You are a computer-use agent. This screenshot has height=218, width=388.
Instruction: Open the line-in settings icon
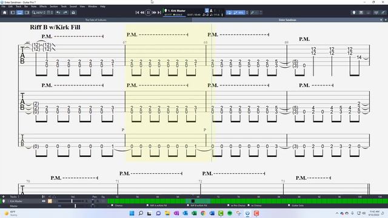383,13
